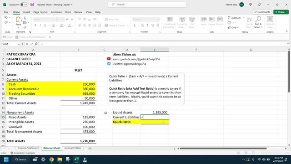This screenshot has width=291, height=164.
Task: Add a new sheet with plus button
Action: coord(90,149)
